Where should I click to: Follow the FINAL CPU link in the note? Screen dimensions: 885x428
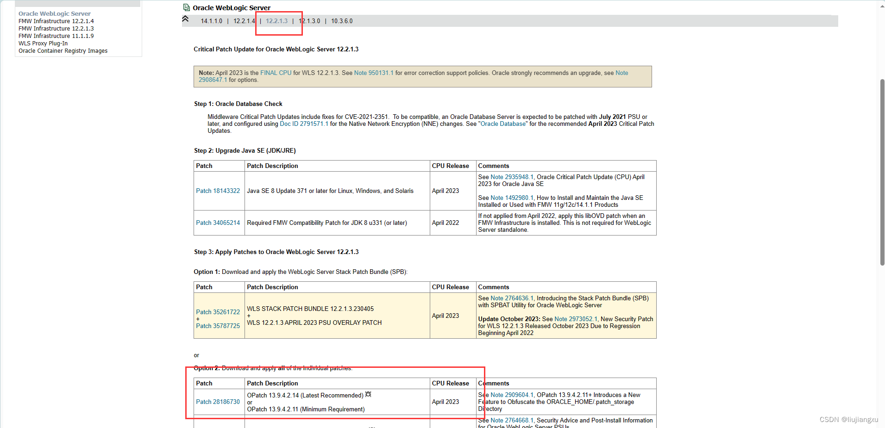click(276, 73)
